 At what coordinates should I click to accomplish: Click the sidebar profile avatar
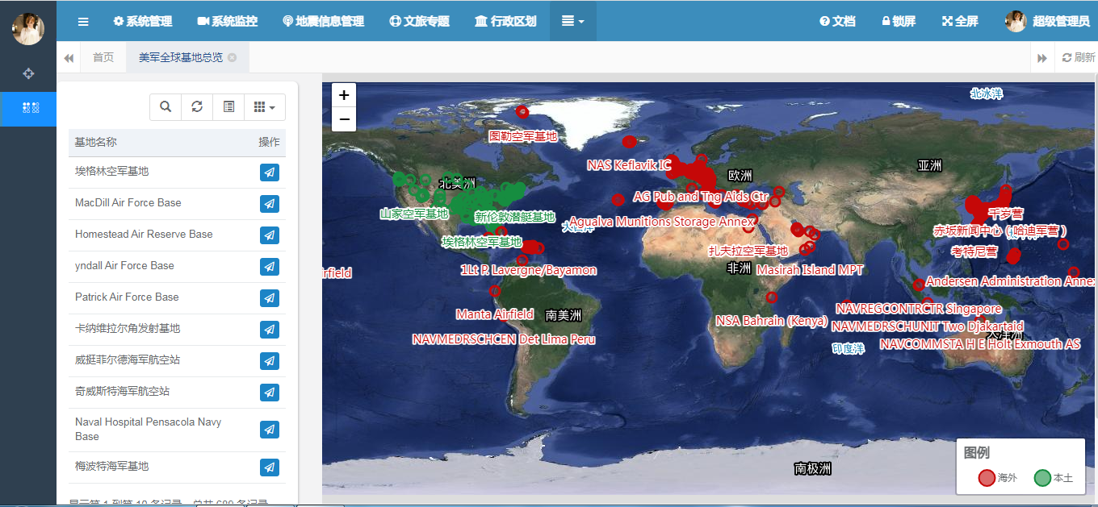click(x=28, y=28)
